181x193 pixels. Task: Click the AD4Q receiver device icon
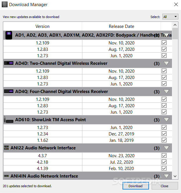(9, 91)
